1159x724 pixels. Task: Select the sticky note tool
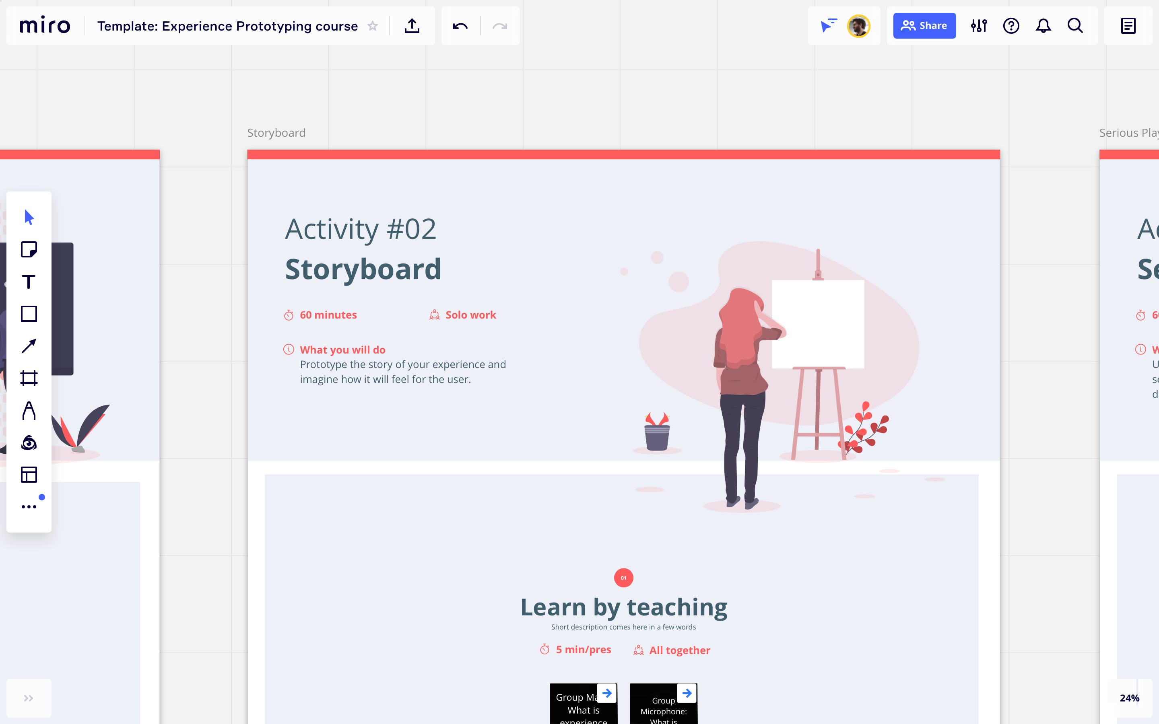29,249
